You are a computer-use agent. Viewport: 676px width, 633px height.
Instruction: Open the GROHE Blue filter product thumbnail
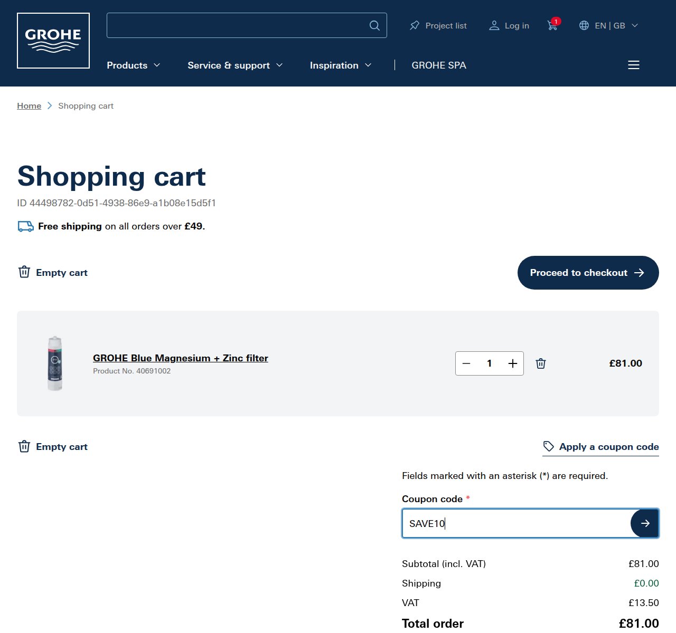[55, 363]
